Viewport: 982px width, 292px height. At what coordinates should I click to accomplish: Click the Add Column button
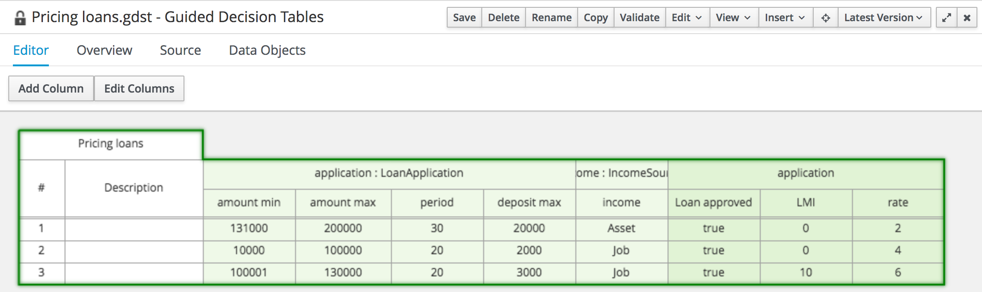[51, 88]
